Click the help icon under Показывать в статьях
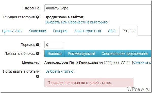The width and height of the screenshot is (152, 93). pyautogui.click(x=38, y=76)
